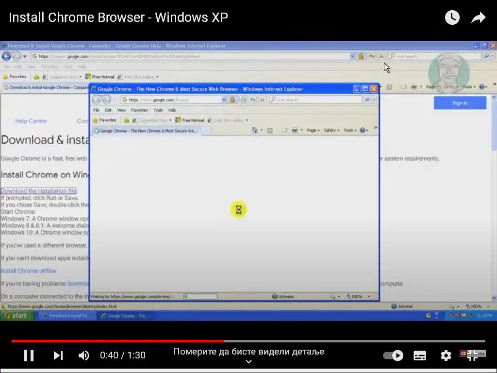497x373 pixels.
Task: Open the video settings gear
Action: (446, 355)
